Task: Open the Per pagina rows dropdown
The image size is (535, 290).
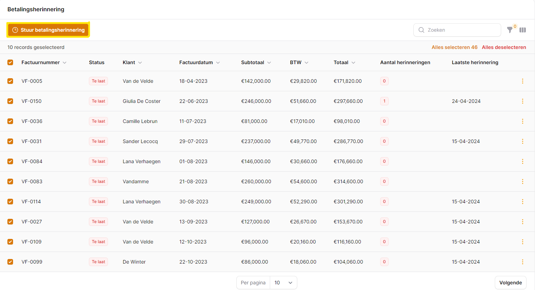Action: tap(283, 283)
